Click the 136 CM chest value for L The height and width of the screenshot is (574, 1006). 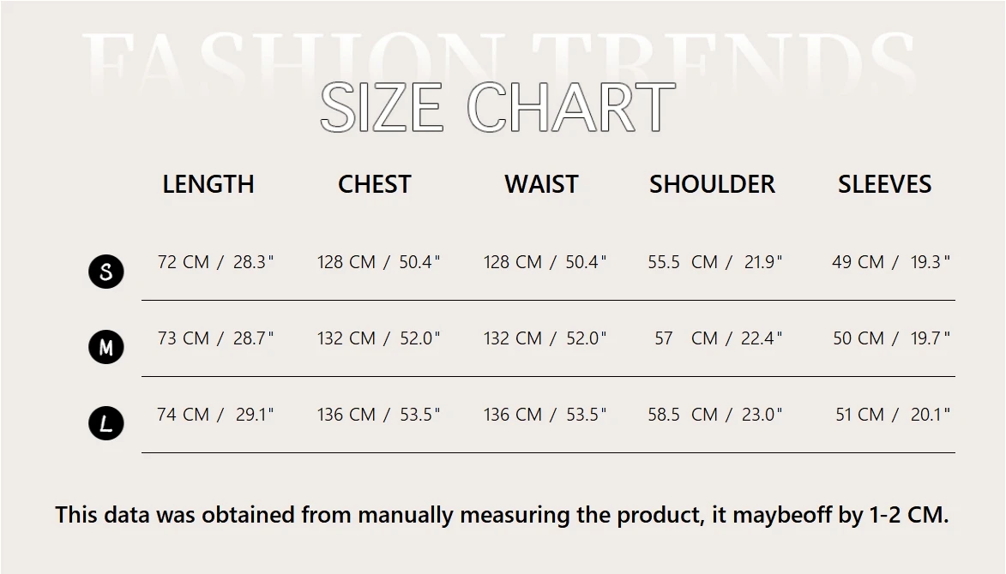click(378, 415)
